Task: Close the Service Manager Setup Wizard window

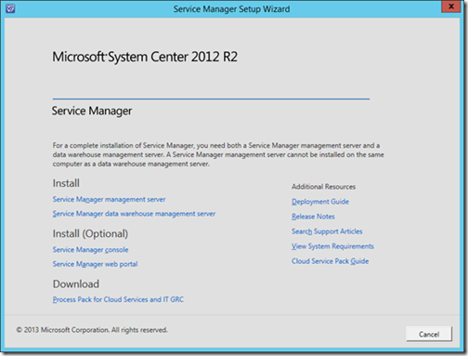Action: [451, 7]
